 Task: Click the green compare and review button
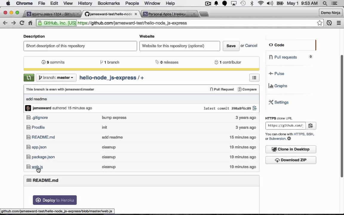[29, 77]
